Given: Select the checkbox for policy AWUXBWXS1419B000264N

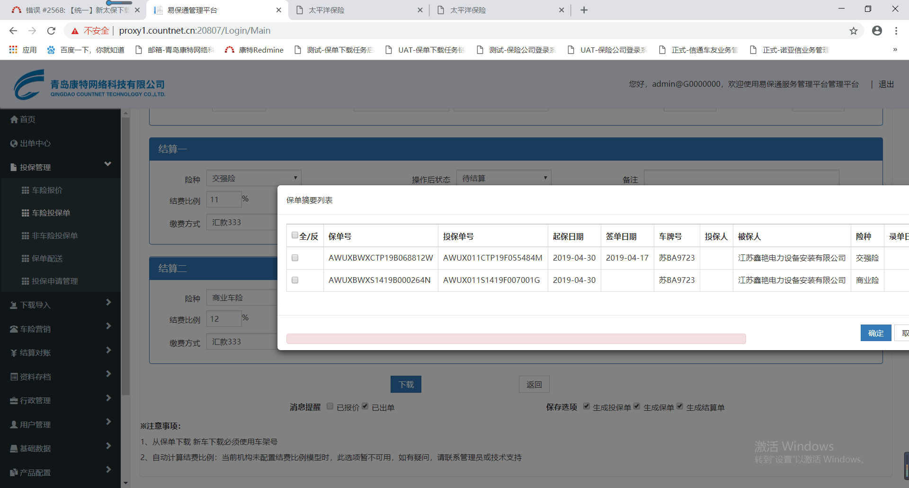Looking at the screenshot, I should [295, 280].
